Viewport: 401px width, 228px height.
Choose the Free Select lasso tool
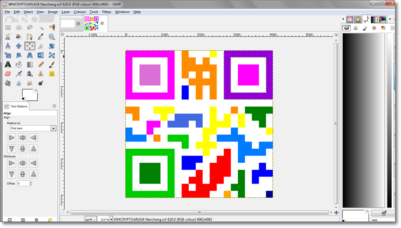[30, 27]
